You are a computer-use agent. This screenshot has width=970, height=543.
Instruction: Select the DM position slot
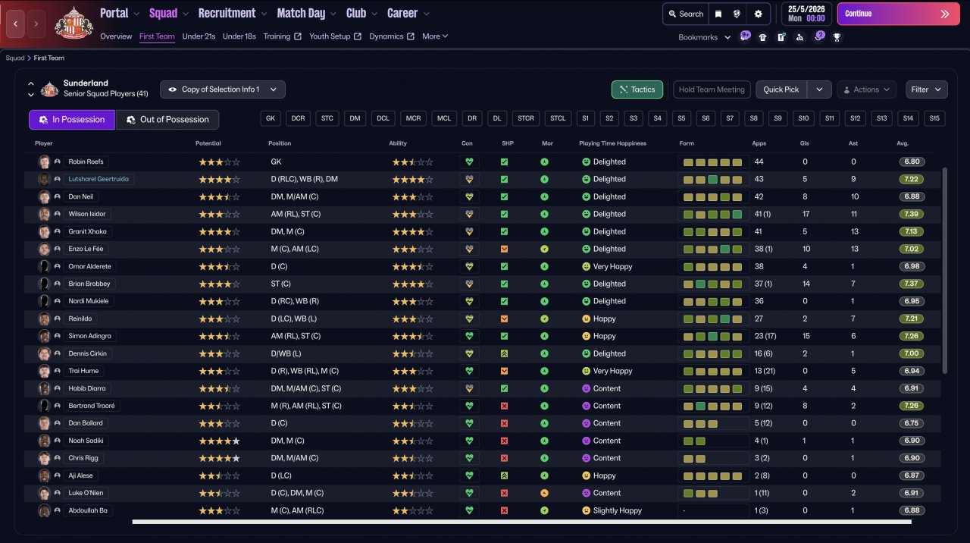click(x=355, y=118)
